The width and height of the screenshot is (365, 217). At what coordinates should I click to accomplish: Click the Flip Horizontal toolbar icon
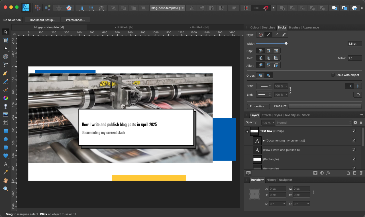[x=192, y=8]
